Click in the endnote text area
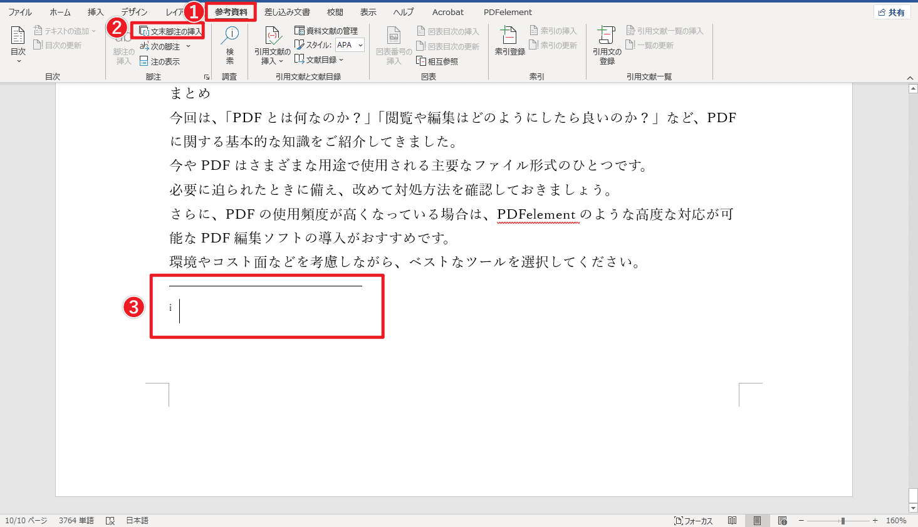918x527 pixels. tap(266, 311)
